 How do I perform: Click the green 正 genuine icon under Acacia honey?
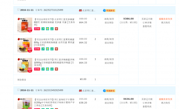[x=52, y=69]
